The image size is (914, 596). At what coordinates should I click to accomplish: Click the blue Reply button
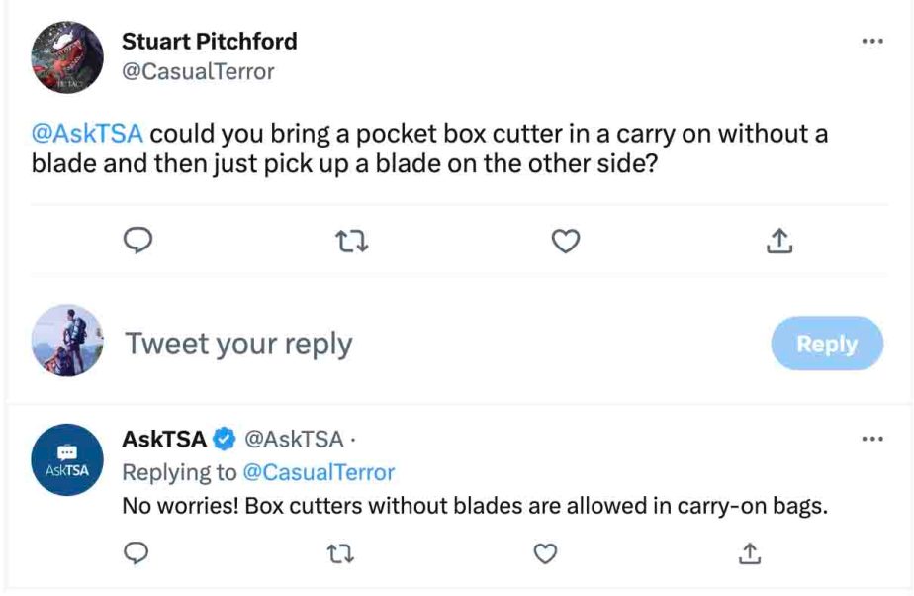click(x=827, y=344)
